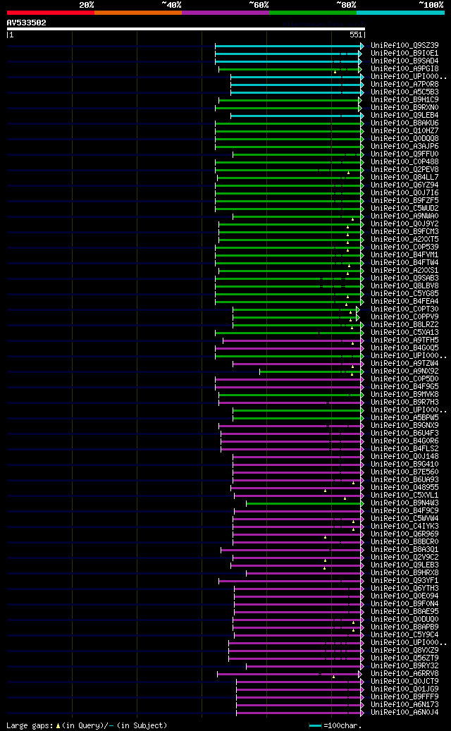This screenshot has height=731, width=451.
Task: Select the UniRef100_B9FCM3 label
Action: point(404,232)
